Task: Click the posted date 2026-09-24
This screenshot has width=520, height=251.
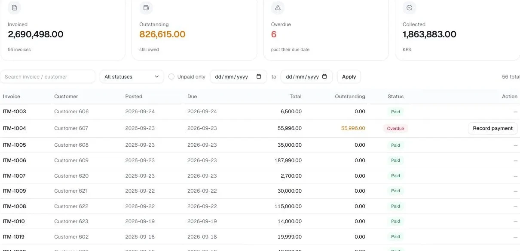Action: pyautogui.click(x=140, y=112)
